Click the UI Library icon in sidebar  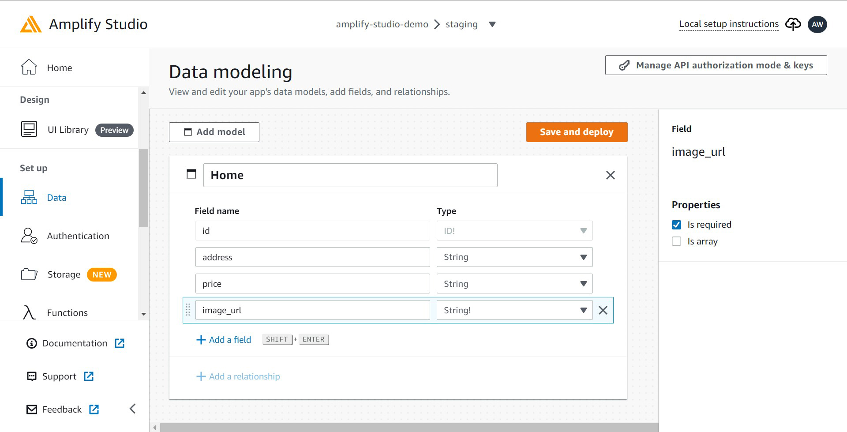[x=29, y=129]
